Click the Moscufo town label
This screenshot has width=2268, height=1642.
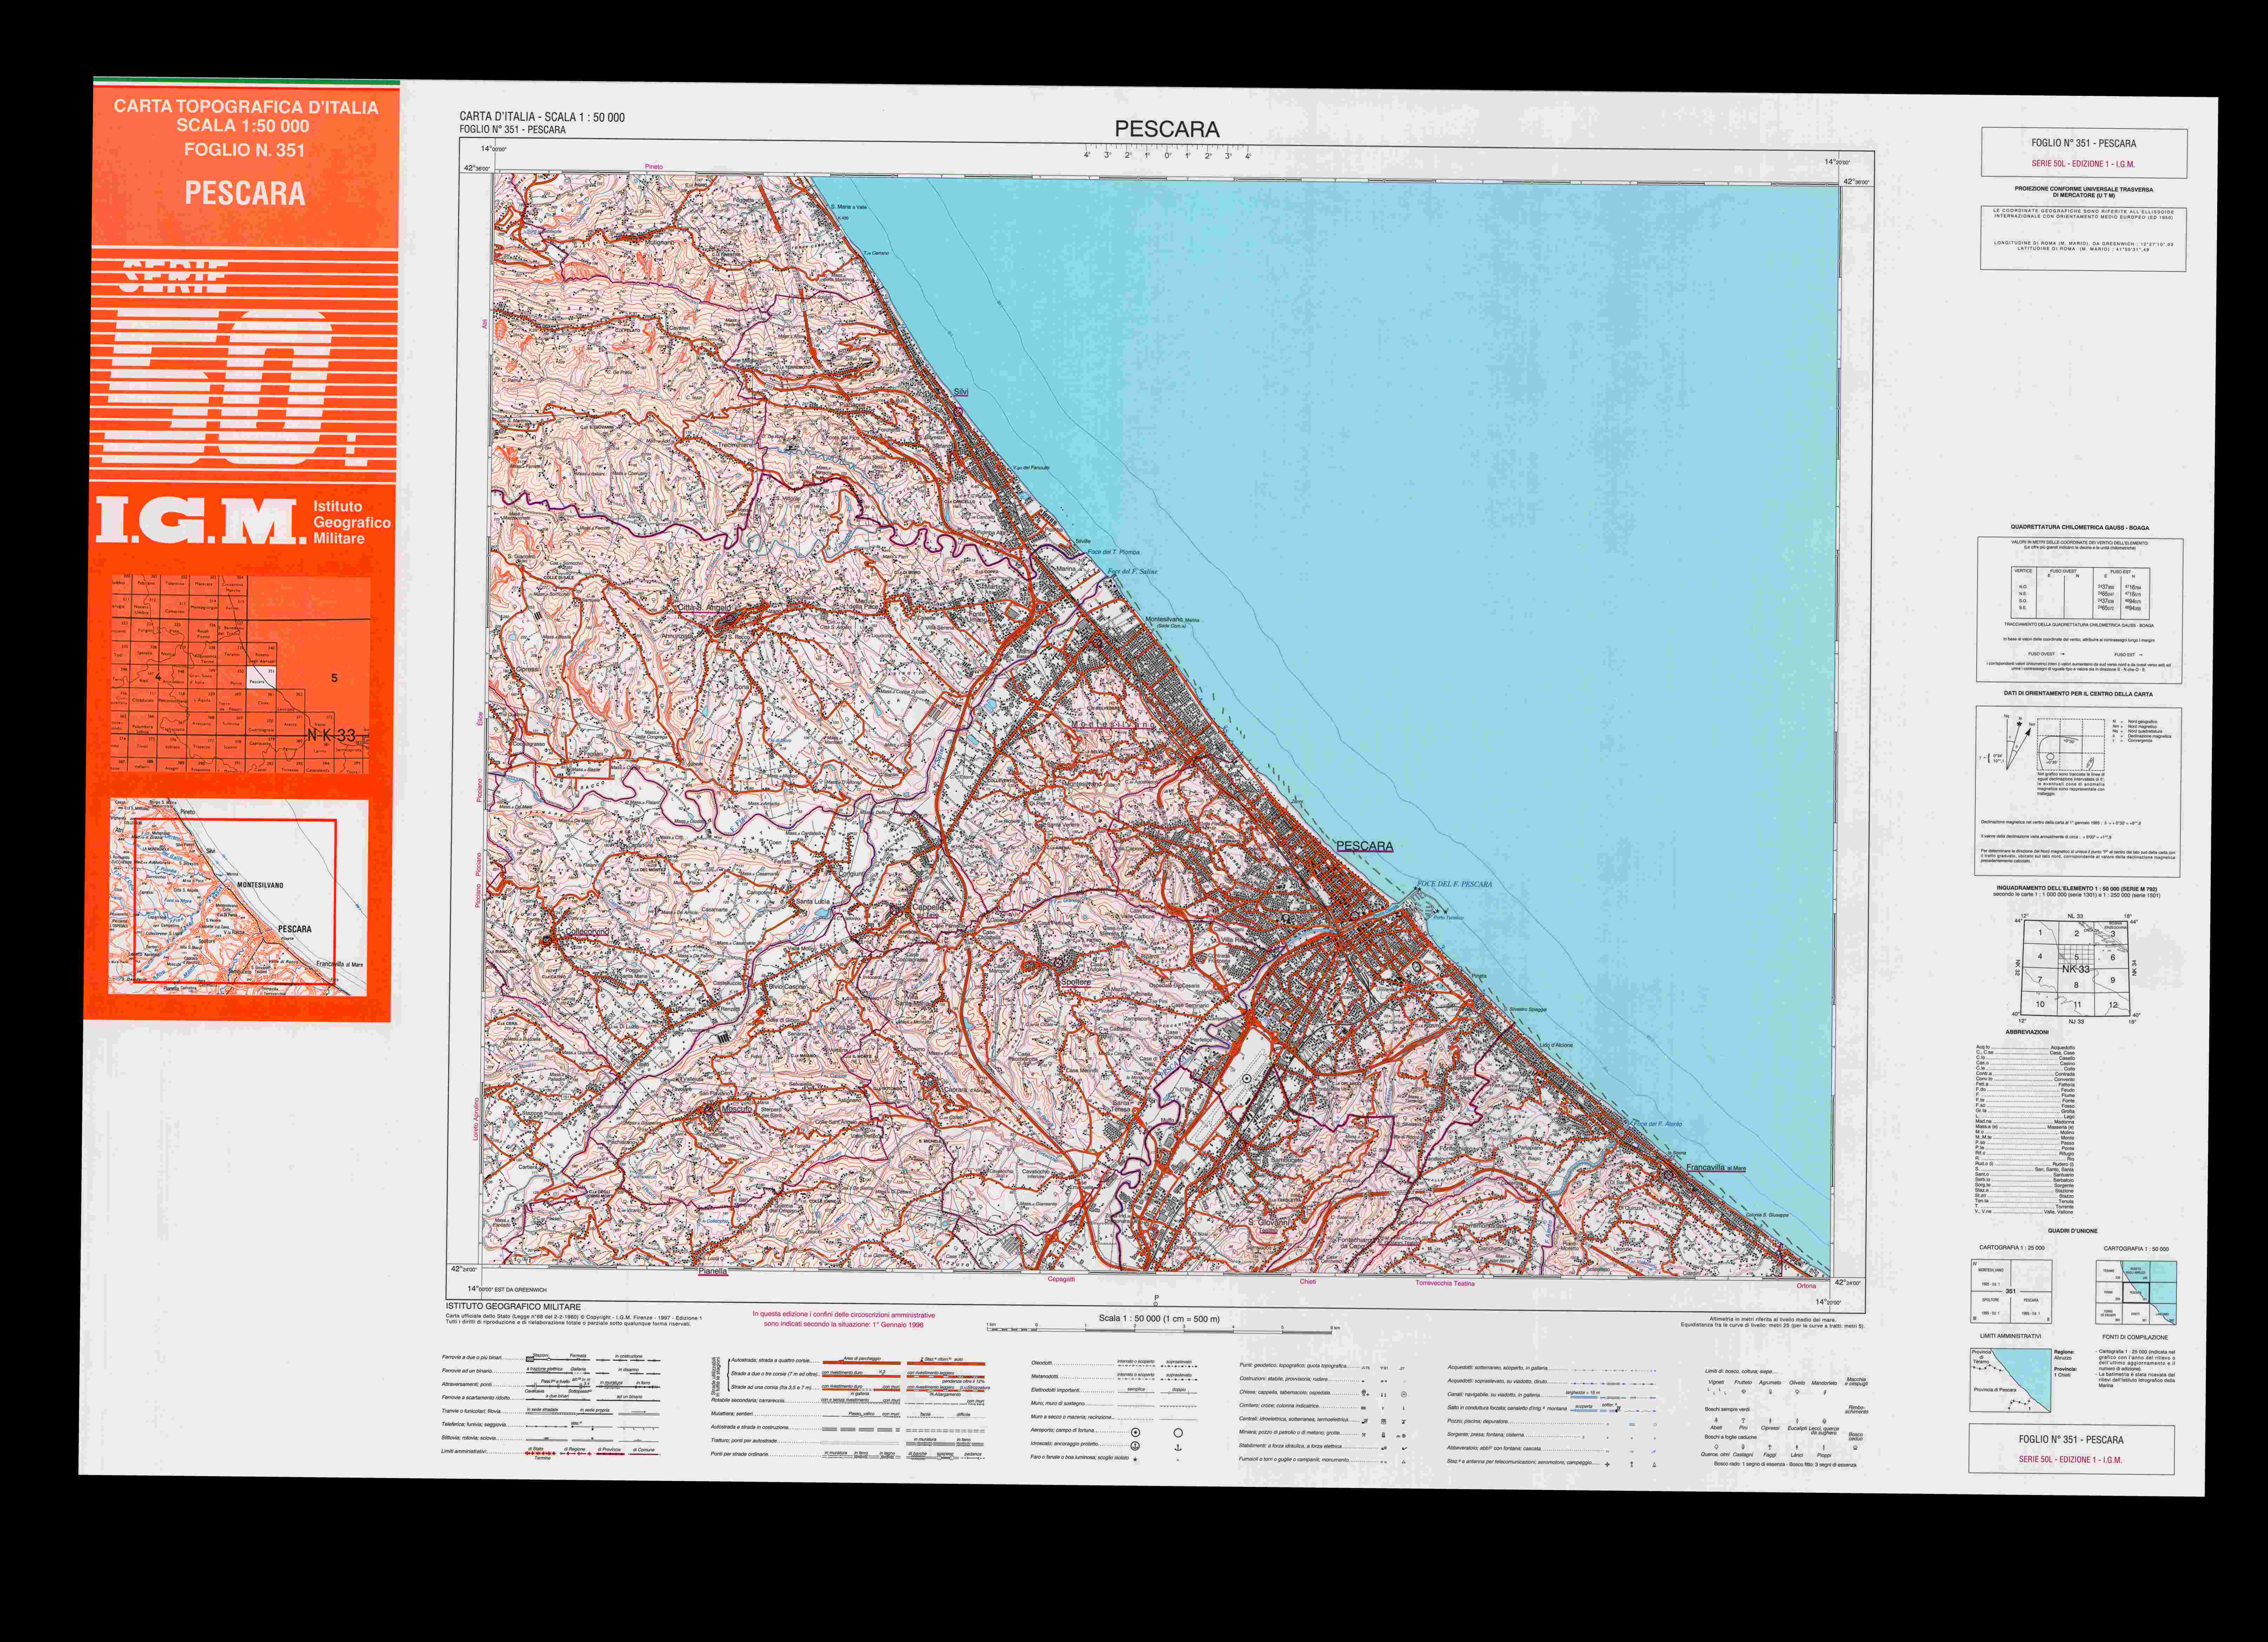tap(737, 1109)
